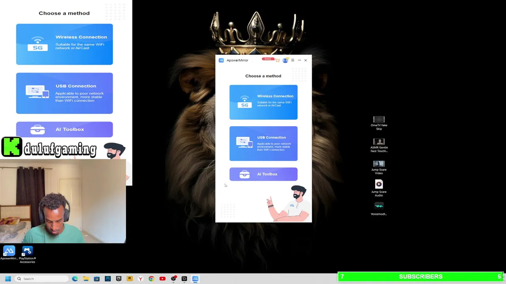Open Yandex browser from taskbar
506x284 pixels.
coord(140,279)
